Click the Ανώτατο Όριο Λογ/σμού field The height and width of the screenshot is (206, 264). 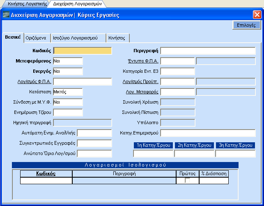[94, 153]
